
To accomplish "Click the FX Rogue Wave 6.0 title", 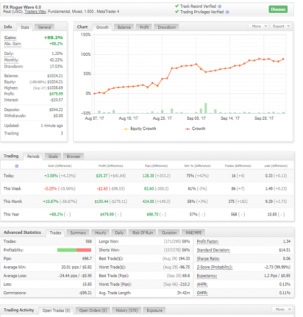I will (x=22, y=7).
